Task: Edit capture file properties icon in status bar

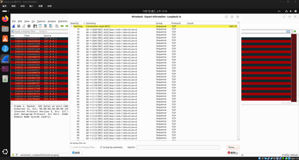Action: [17, 155]
